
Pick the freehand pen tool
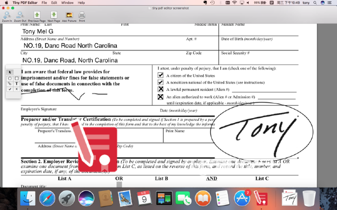point(10,83)
